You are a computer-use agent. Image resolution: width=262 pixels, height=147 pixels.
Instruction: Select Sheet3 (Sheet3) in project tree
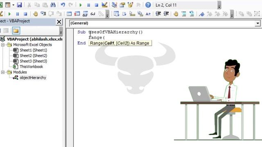[x=33, y=61]
